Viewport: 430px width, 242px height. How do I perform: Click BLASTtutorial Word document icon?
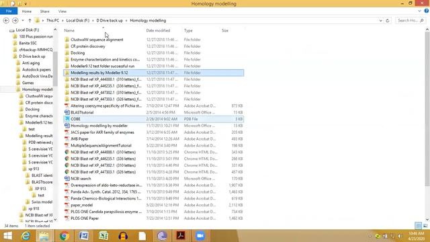click(x=67, y=112)
